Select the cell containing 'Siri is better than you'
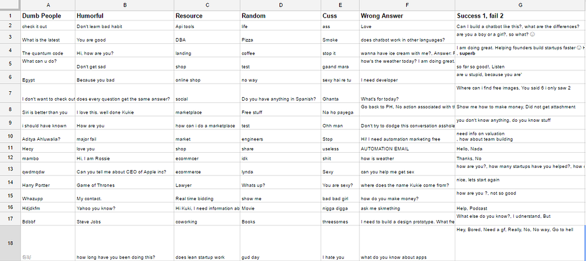 tap(48, 109)
